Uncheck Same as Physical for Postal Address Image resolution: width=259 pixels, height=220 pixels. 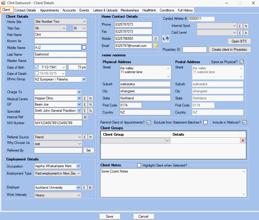242,62
